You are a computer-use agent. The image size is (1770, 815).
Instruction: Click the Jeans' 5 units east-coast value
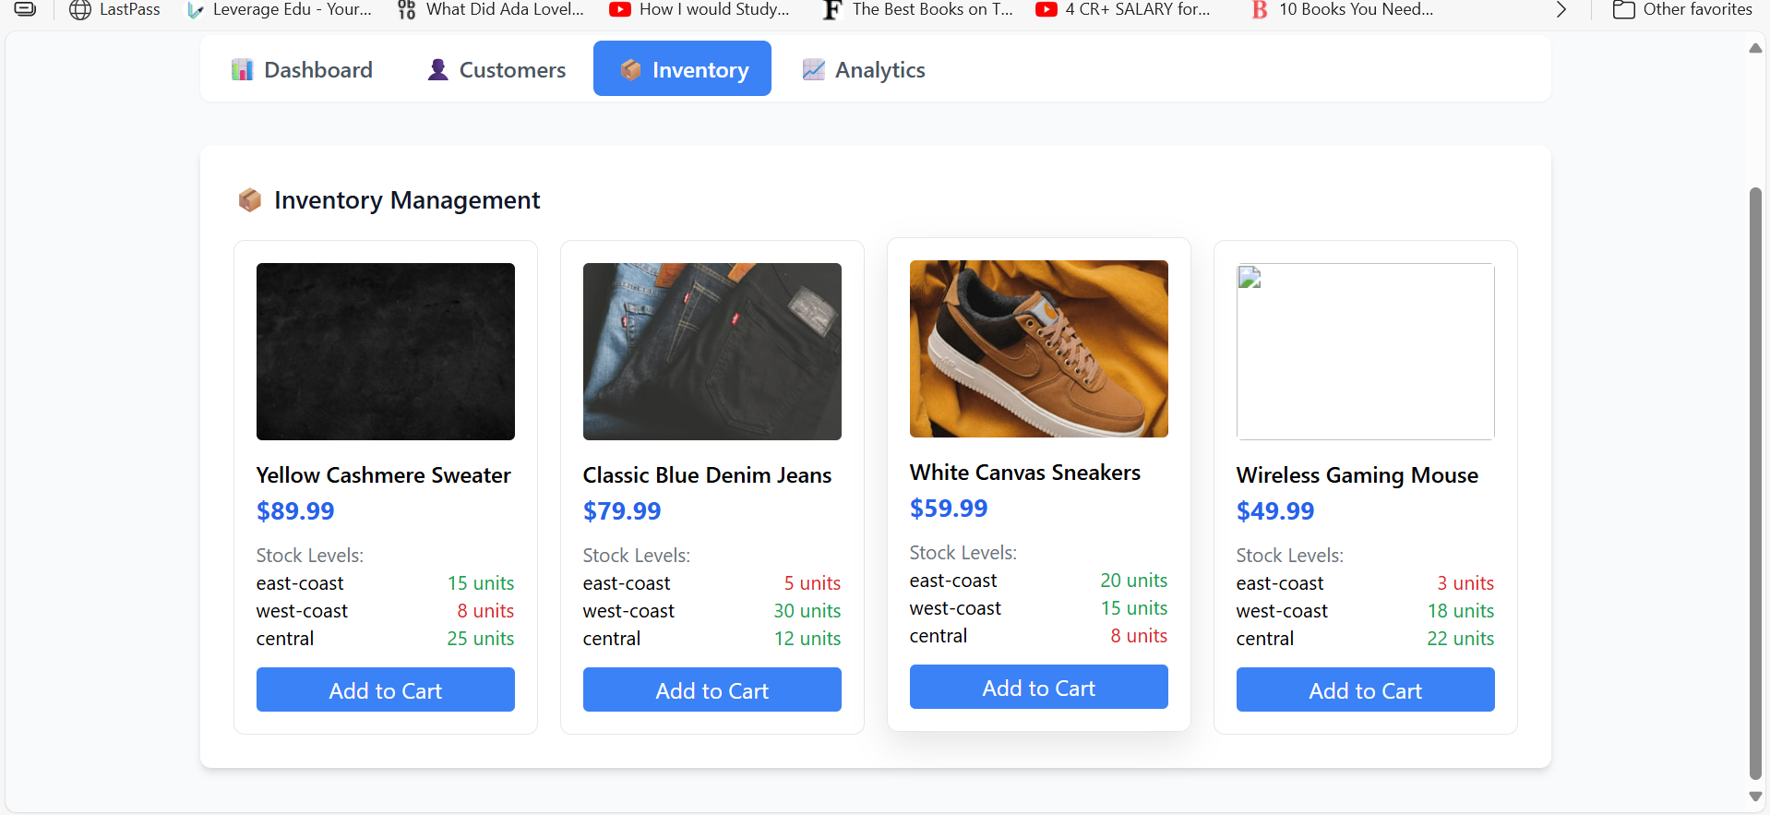coord(812,583)
